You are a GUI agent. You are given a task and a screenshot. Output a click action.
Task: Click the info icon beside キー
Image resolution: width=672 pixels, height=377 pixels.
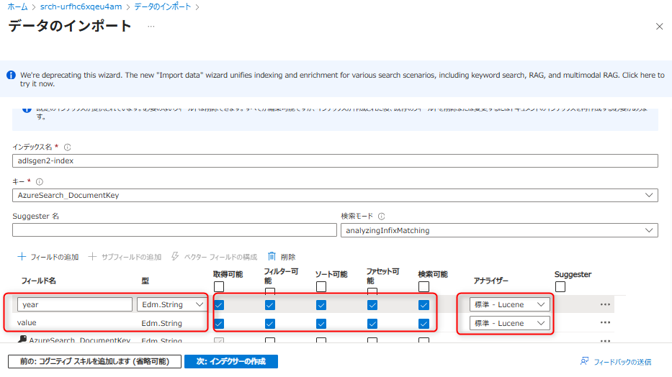click(40, 182)
